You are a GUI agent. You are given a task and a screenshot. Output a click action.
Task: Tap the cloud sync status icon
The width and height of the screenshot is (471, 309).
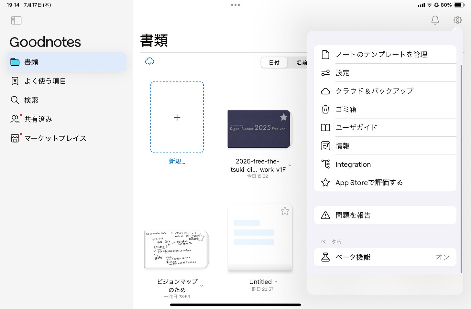[149, 61]
